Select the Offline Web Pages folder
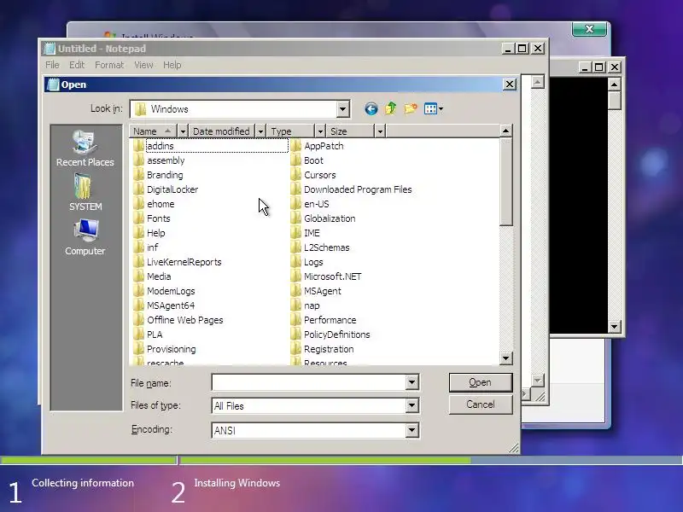 [178, 320]
